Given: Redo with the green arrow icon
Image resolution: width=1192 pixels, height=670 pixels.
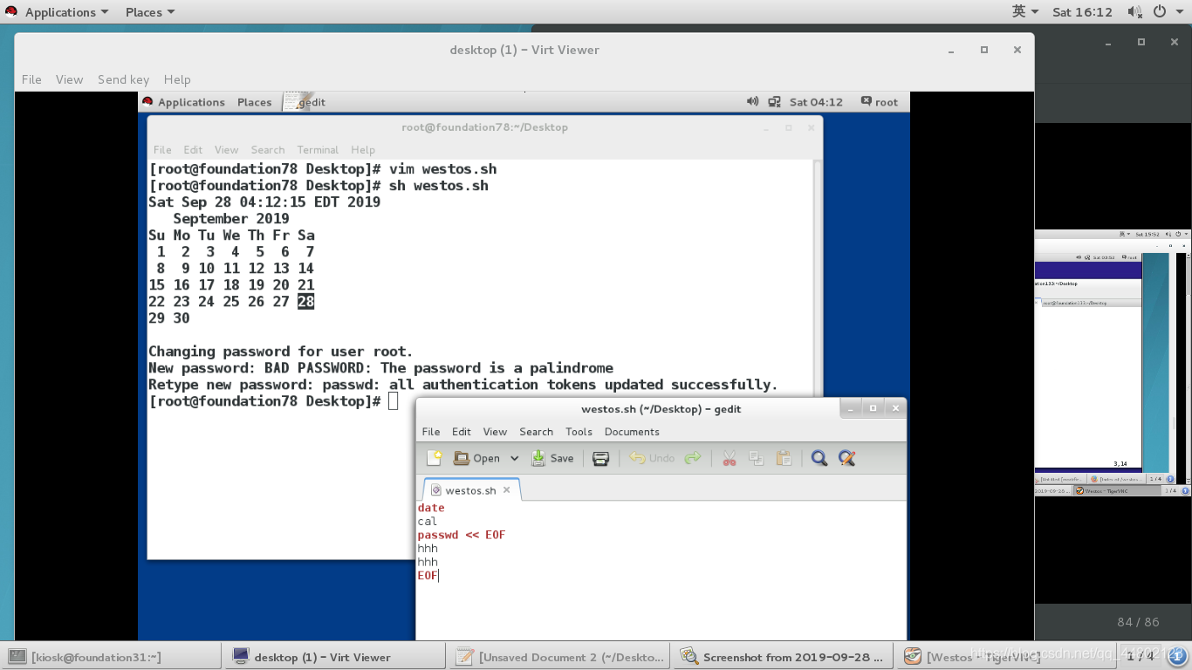Looking at the screenshot, I should pyautogui.click(x=693, y=458).
